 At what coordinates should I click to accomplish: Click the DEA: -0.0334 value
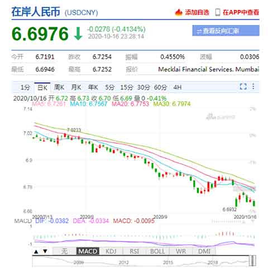[90, 221]
